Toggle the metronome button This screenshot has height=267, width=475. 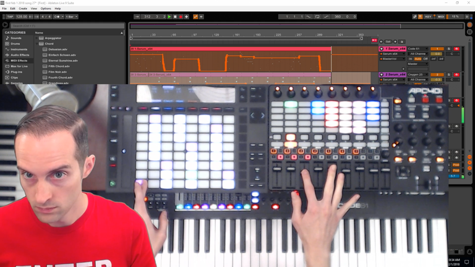pyautogui.click(x=57, y=17)
